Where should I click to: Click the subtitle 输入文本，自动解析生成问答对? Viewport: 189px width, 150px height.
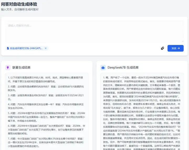[20, 9]
